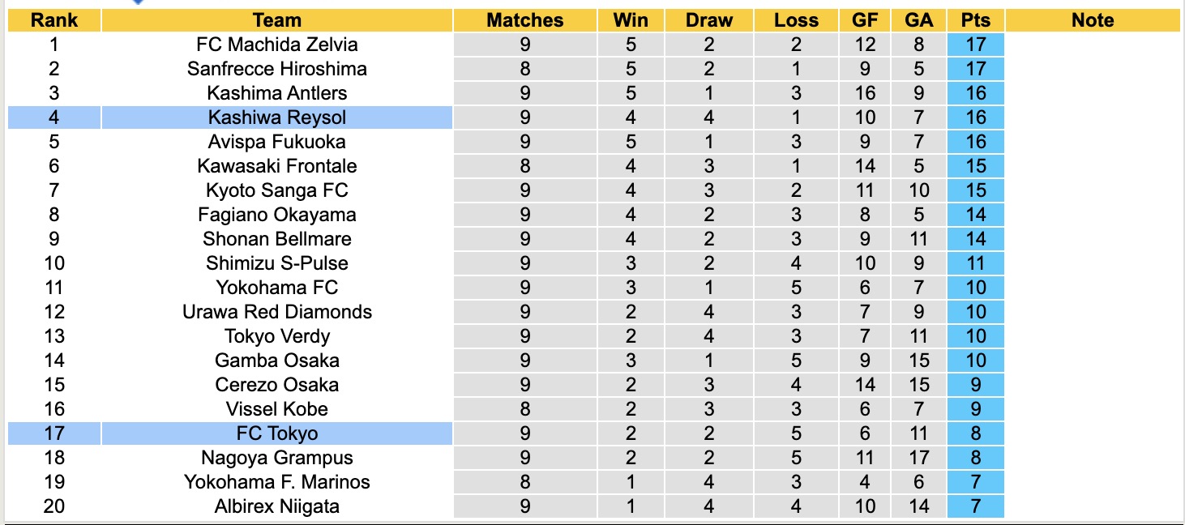The width and height of the screenshot is (1185, 525).
Task: Select Urawa Red Diamonds team name
Action: tap(276, 312)
